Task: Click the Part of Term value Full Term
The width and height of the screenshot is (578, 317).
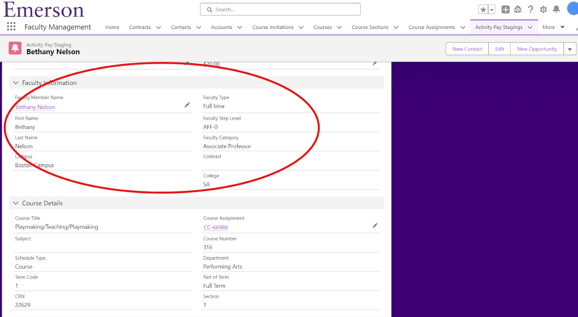Action: tap(214, 286)
